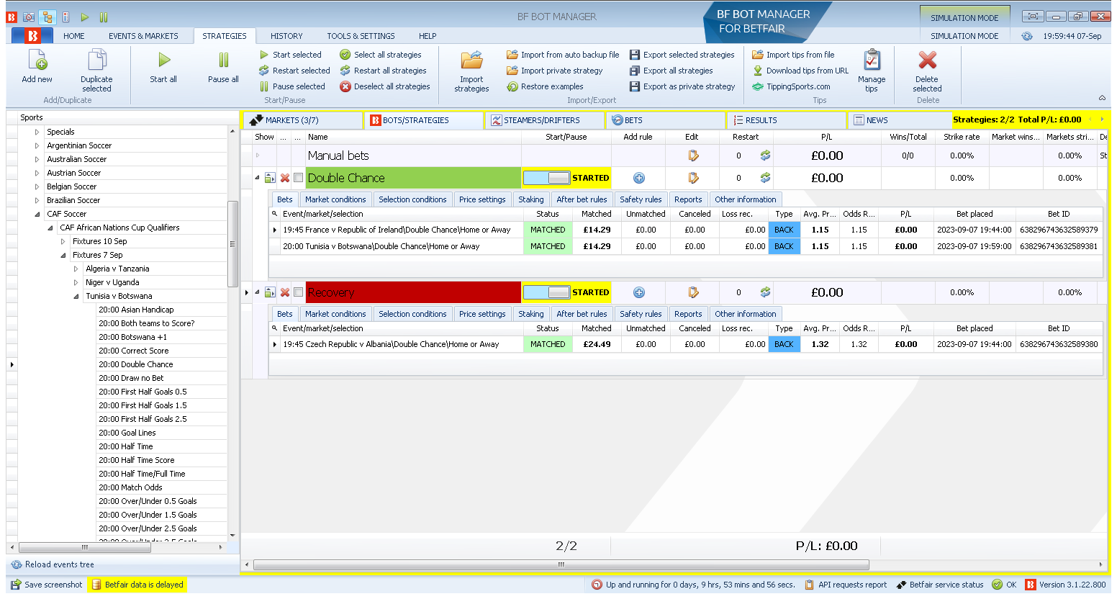Click Restore examples
This screenshot has height=599, width=1117.
545,86
